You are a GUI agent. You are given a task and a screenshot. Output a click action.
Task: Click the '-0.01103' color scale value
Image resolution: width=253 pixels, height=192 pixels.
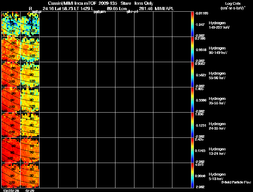(x=201, y=13)
